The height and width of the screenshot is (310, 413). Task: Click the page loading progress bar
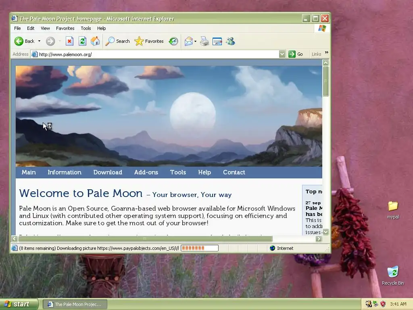200,248
